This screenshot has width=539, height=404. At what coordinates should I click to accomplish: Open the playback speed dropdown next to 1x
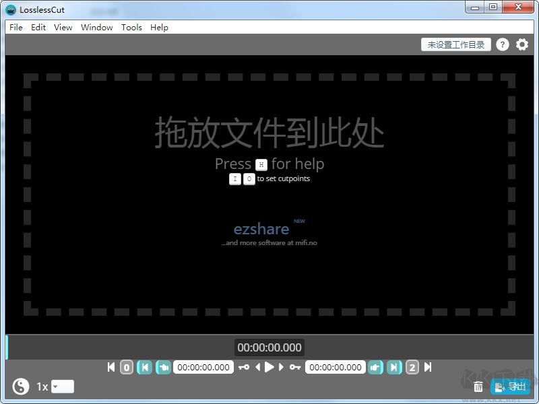tap(61, 386)
